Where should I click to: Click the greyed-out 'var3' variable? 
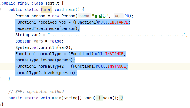pos(38,41)
